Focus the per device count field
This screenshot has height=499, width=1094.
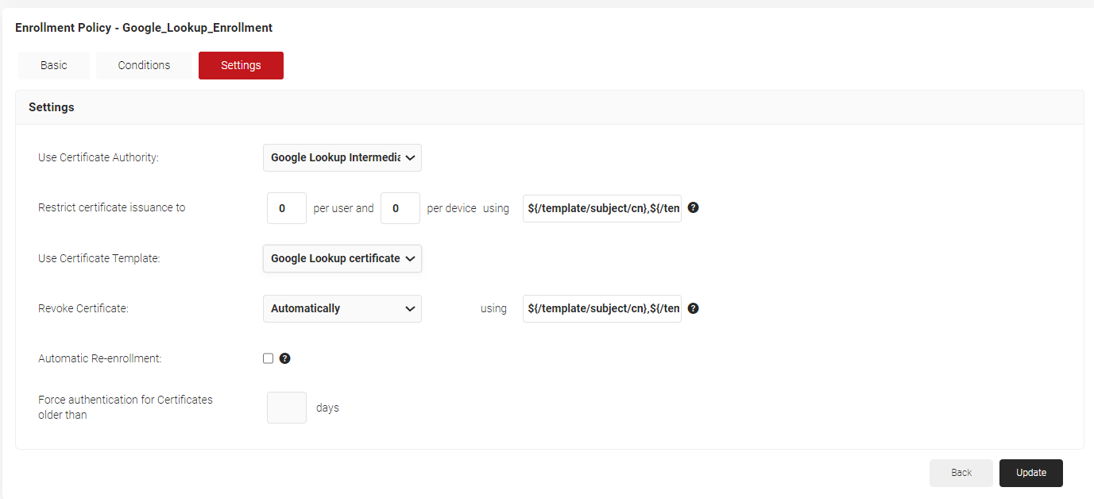[x=400, y=208]
